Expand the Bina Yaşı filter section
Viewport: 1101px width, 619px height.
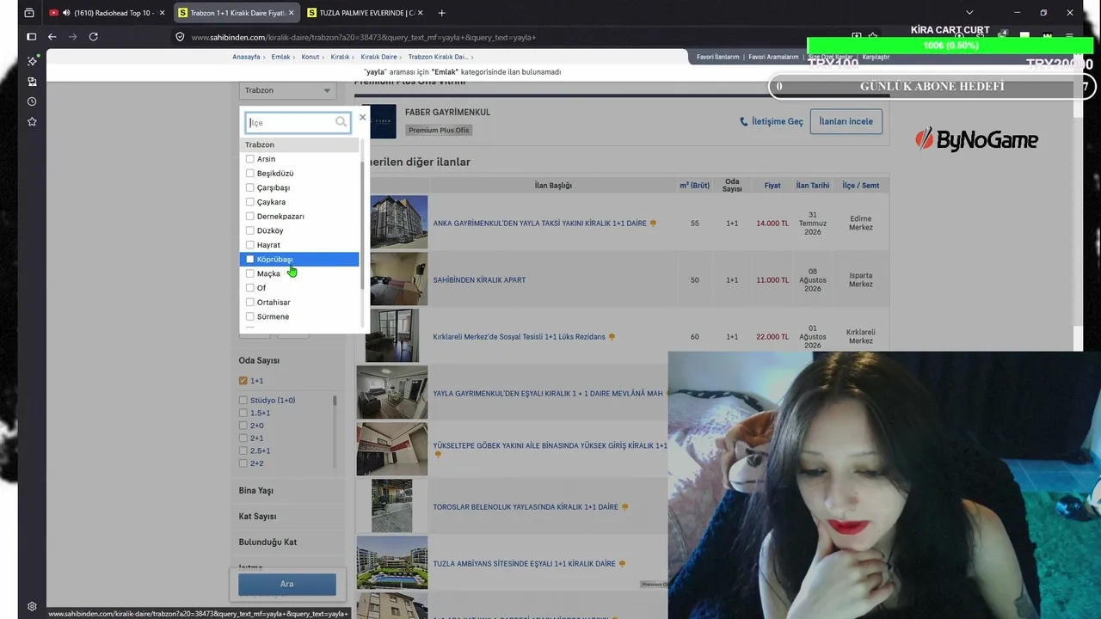tap(256, 491)
